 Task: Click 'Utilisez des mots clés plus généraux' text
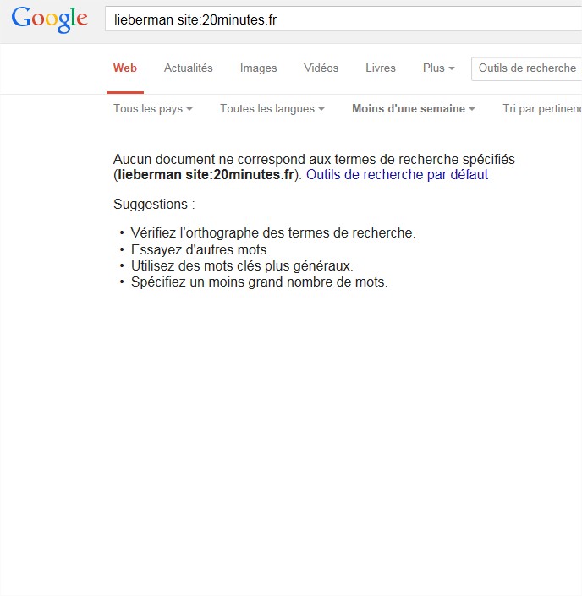point(242,265)
